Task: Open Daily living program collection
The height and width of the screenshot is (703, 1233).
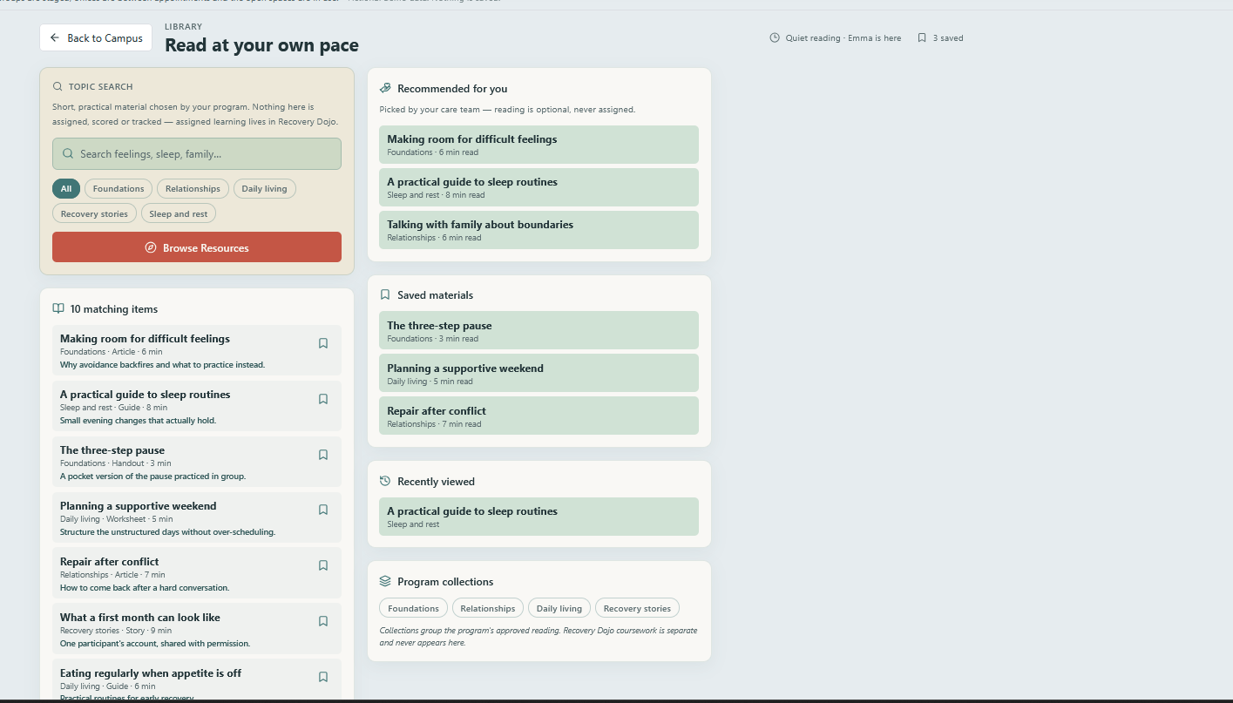Action: [x=559, y=608]
